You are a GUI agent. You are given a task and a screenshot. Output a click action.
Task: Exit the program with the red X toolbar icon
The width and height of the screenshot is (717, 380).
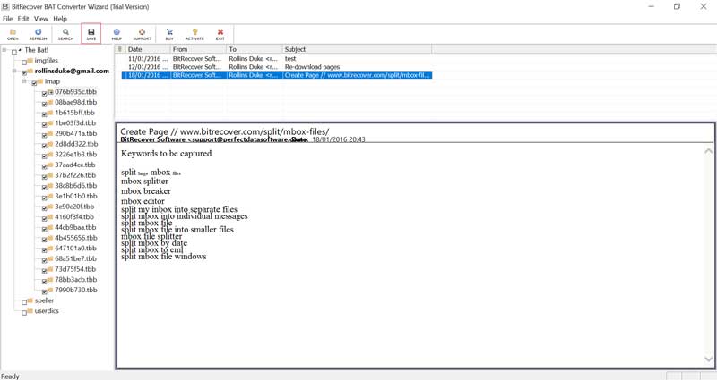(220, 34)
